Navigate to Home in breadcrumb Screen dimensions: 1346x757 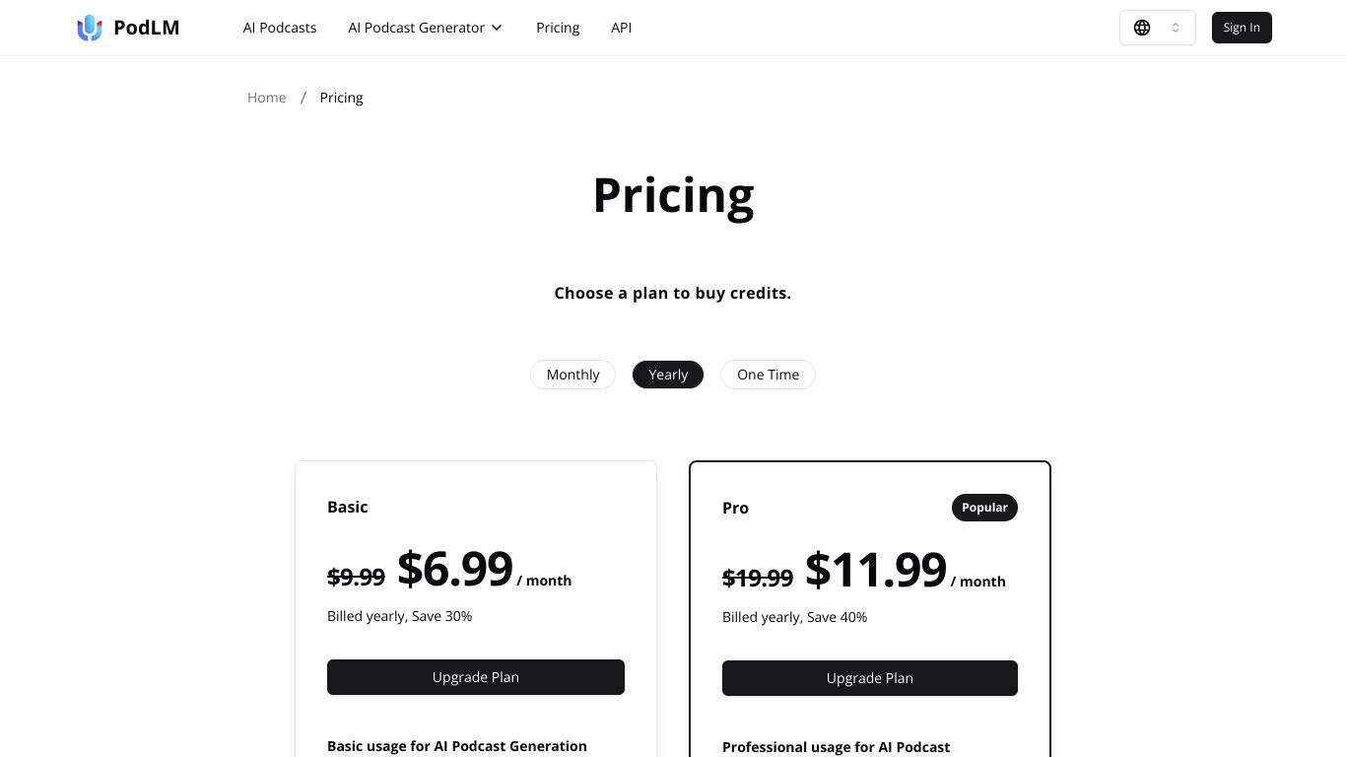tap(267, 98)
